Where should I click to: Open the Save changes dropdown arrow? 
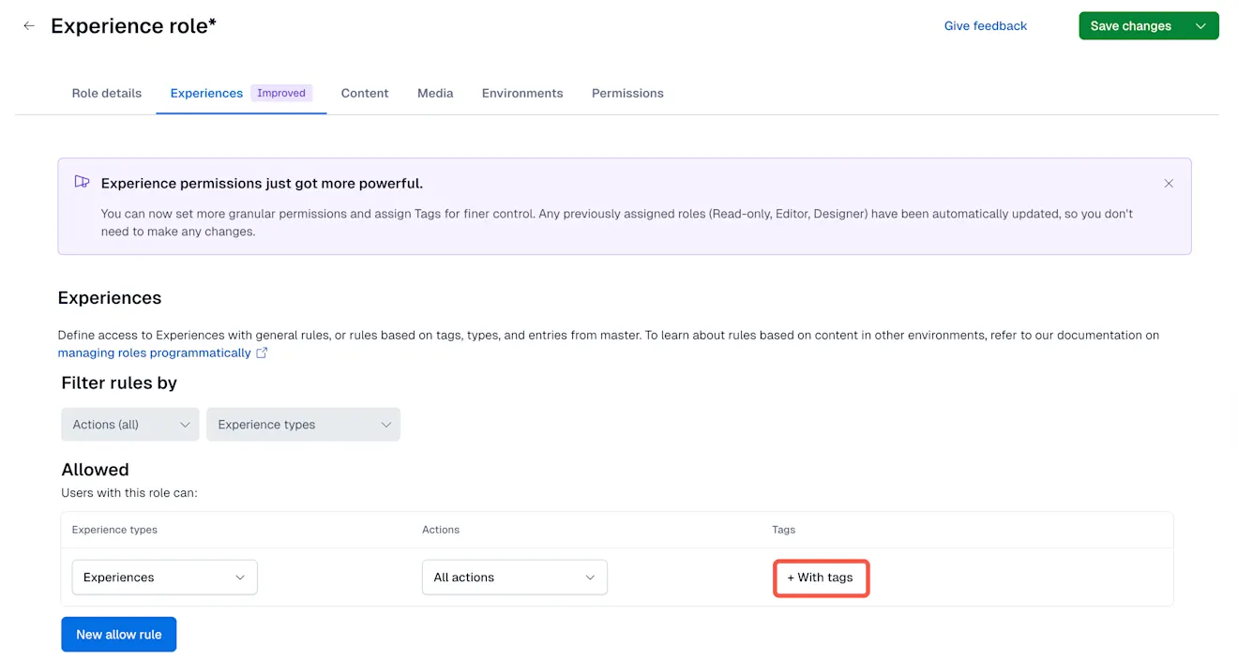point(1200,26)
